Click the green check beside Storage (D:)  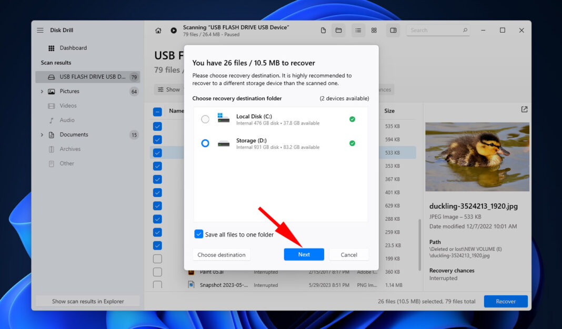[x=352, y=143]
